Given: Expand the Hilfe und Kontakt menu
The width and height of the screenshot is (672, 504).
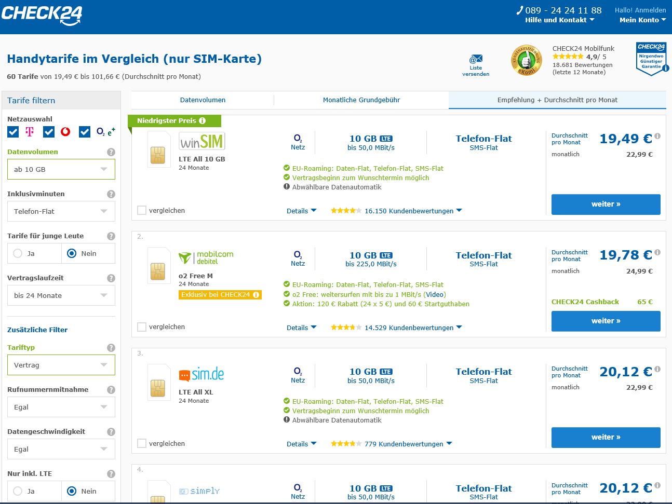Looking at the screenshot, I should tap(560, 20).
